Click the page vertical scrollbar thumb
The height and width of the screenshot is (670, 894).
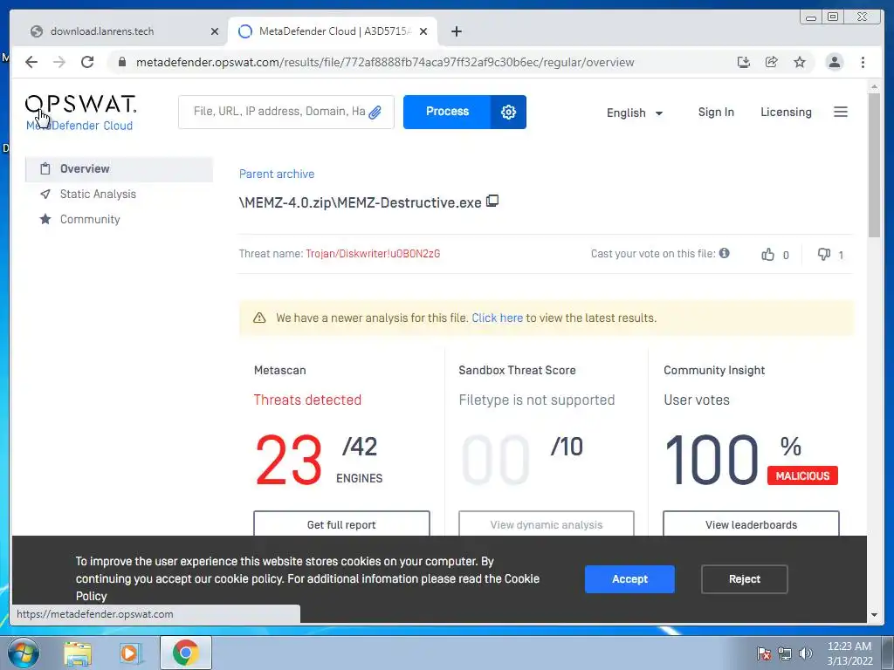[x=873, y=165]
